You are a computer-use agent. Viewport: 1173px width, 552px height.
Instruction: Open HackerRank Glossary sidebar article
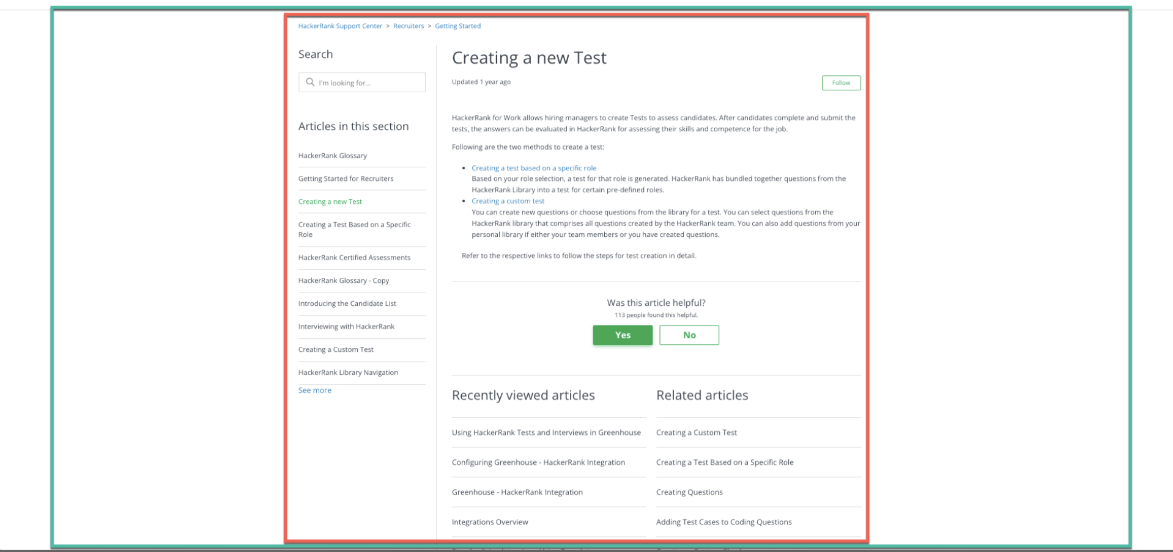[333, 156]
